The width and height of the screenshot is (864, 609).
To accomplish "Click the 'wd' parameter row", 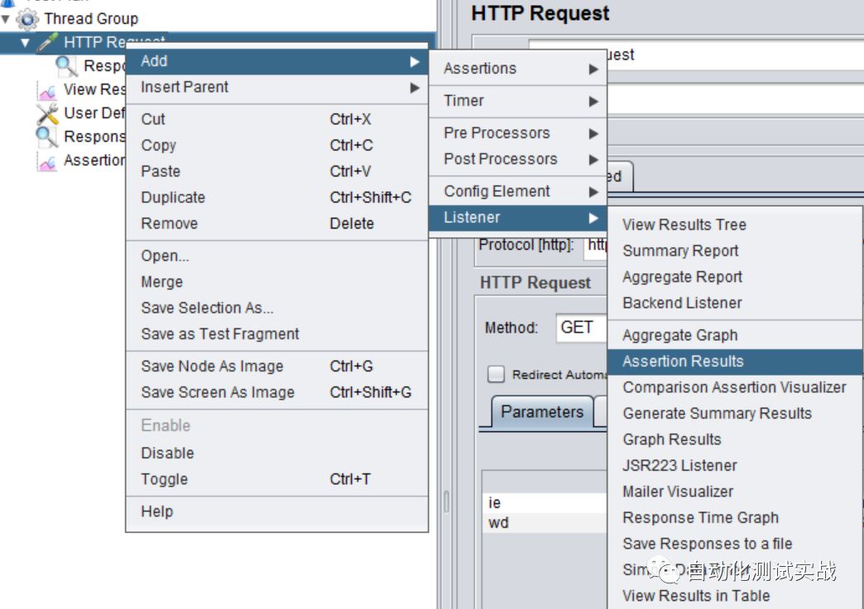I will click(545, 522).
